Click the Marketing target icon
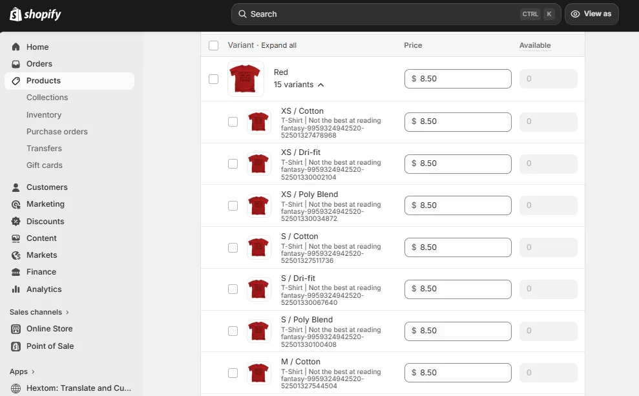The width and height of the screenshot is (639, 396). (16, 205)
